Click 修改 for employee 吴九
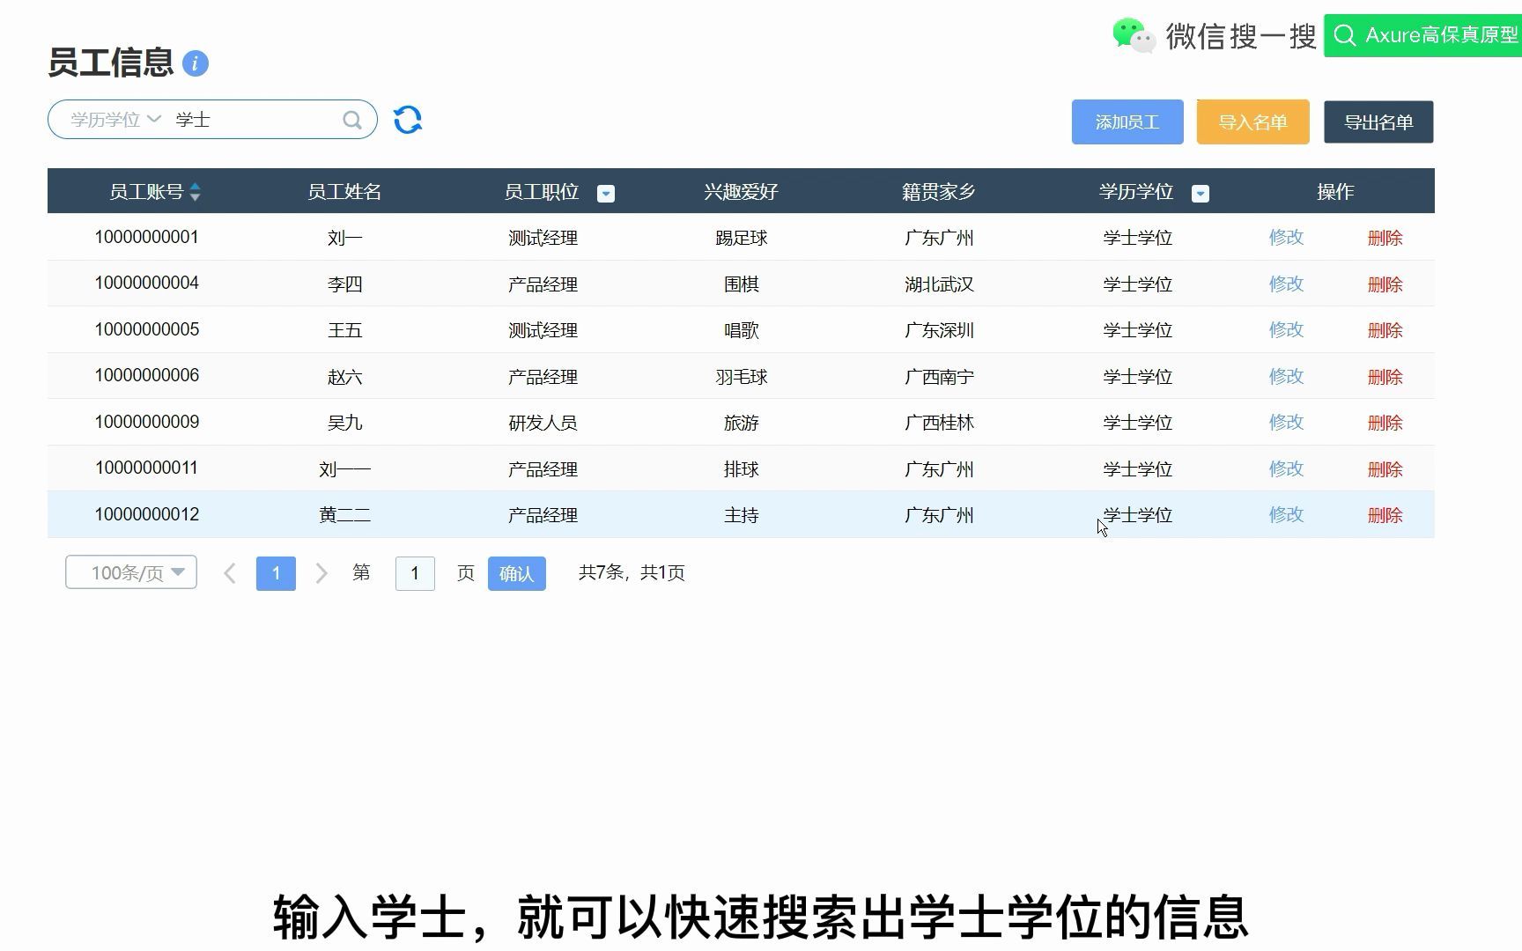 (1286, 422)
